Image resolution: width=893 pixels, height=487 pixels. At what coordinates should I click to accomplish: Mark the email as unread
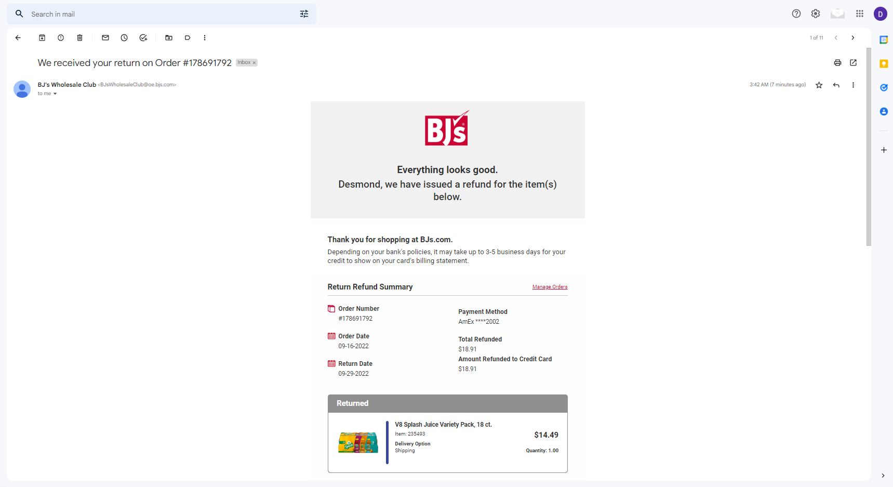[105, 38]
